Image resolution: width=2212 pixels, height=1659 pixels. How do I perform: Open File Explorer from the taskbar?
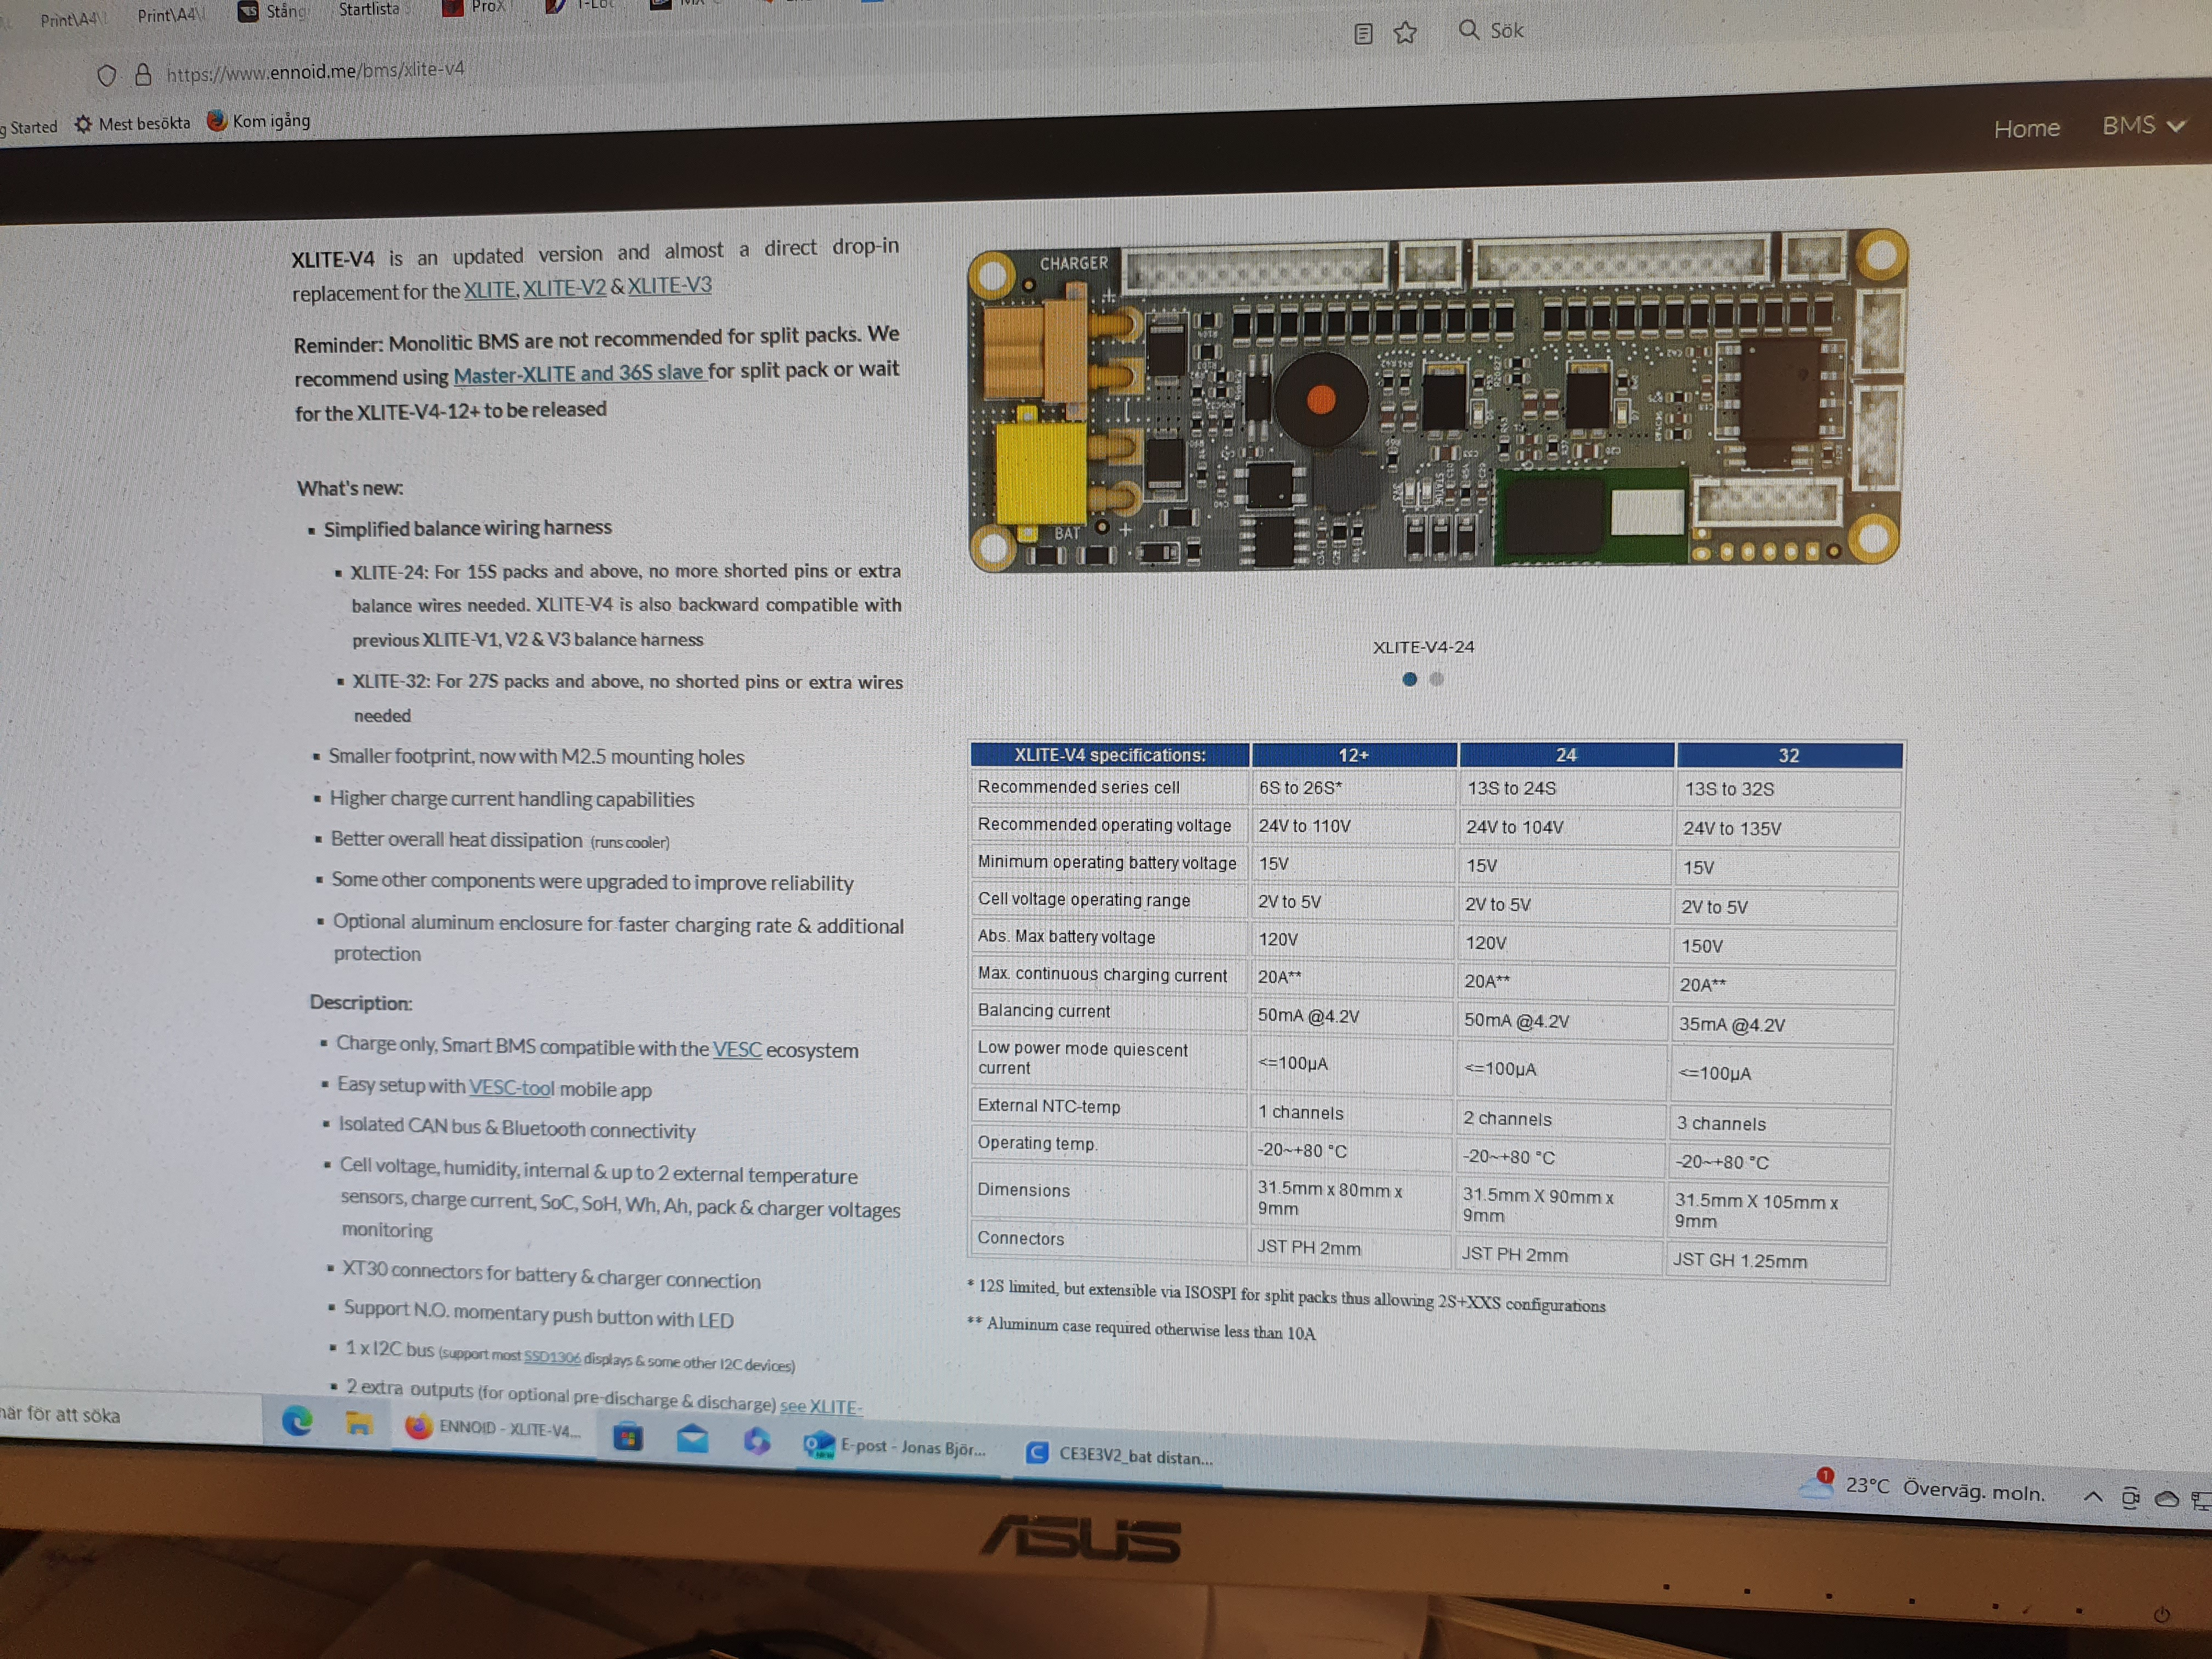point(359,1423)
